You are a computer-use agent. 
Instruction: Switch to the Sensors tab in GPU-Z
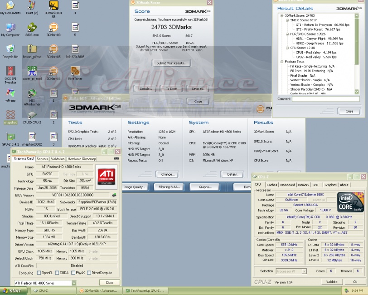[42, 159]
